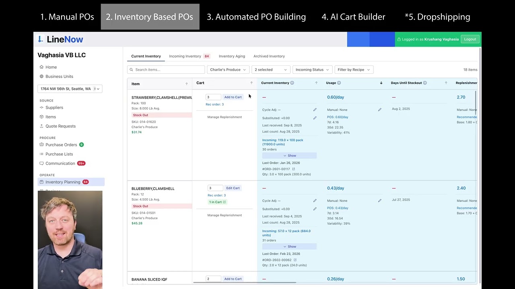Click Edit Cart for blueberry
The image size is (515, 289).
click(233, 188)
